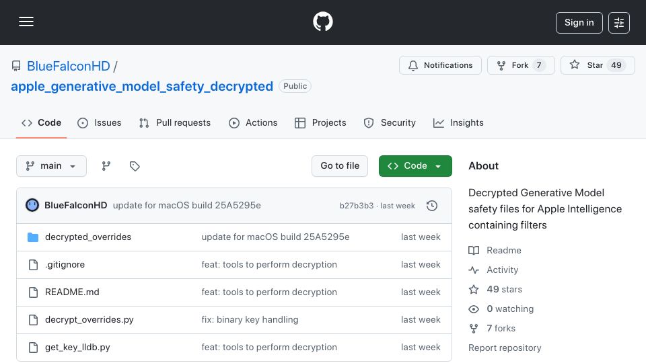Open the hamburger navigation menu
This screenshot has width=646, height=363.
26,22
